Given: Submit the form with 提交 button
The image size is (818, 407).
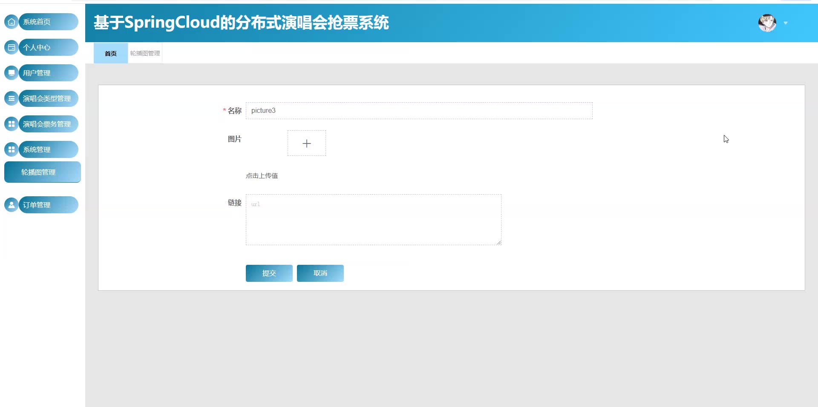Looking at the screenshot, I should (269, 273).
